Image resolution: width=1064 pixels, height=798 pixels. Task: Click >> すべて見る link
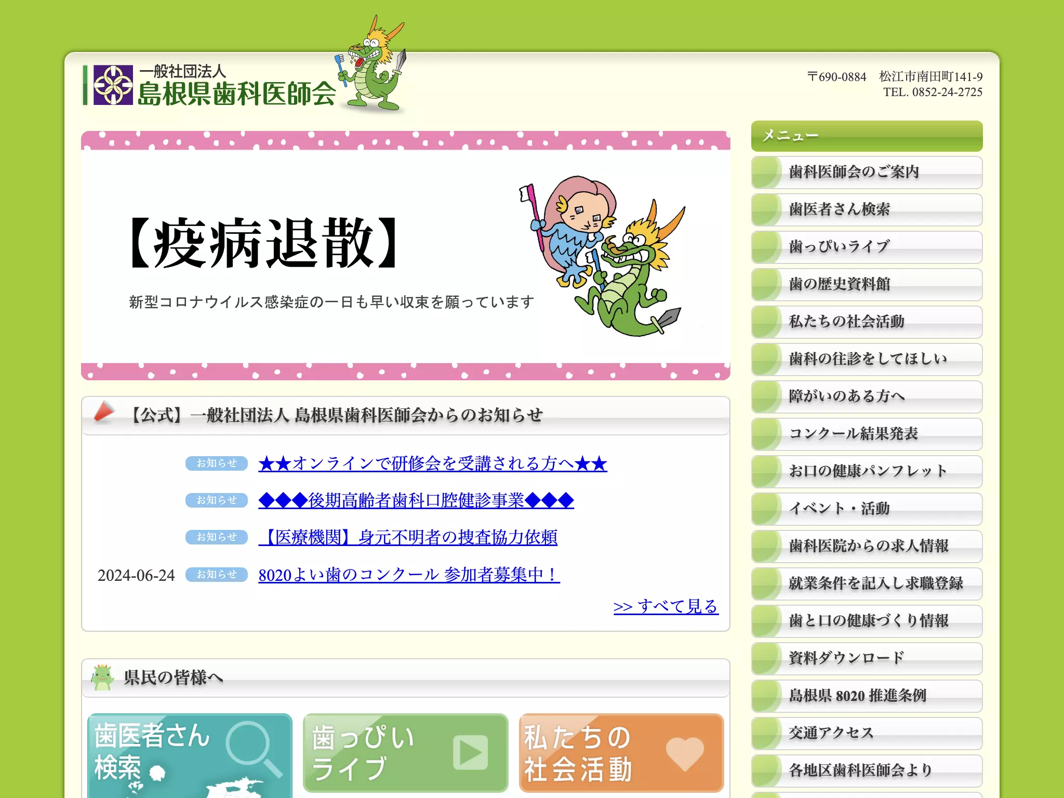click(666, 606)
